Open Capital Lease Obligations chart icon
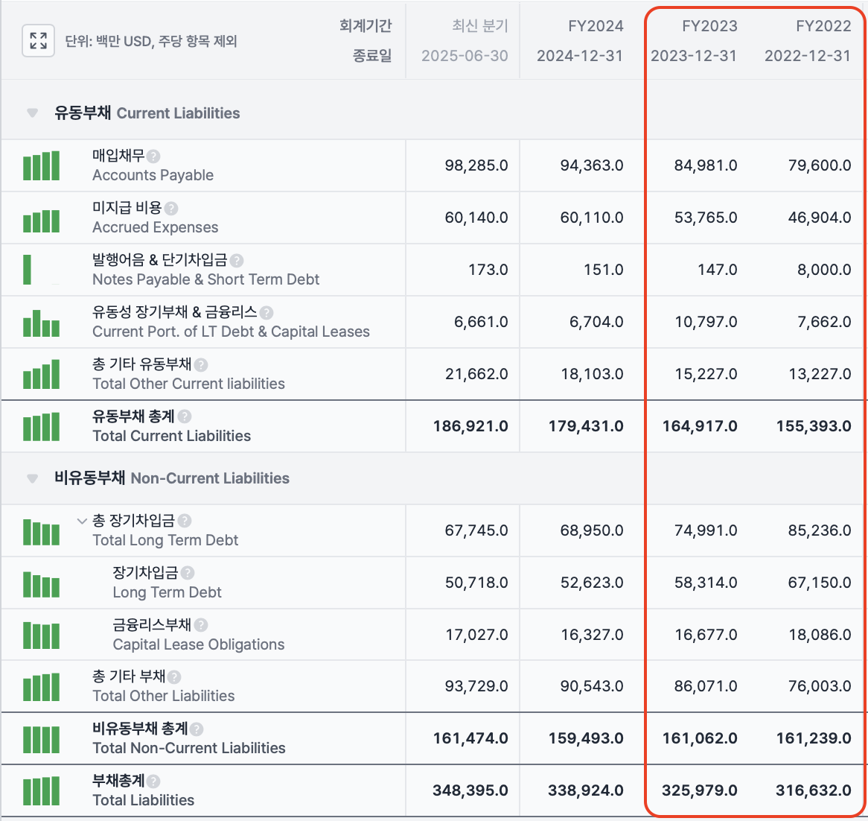This screenshot has width=868, height=821. pos(41,635)
